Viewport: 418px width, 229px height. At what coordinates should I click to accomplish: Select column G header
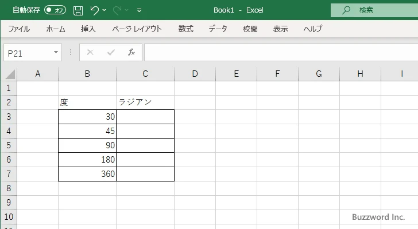(319, 74)
